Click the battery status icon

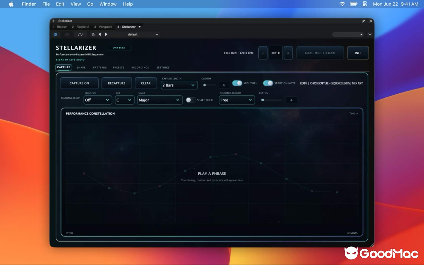coord(353,4)
